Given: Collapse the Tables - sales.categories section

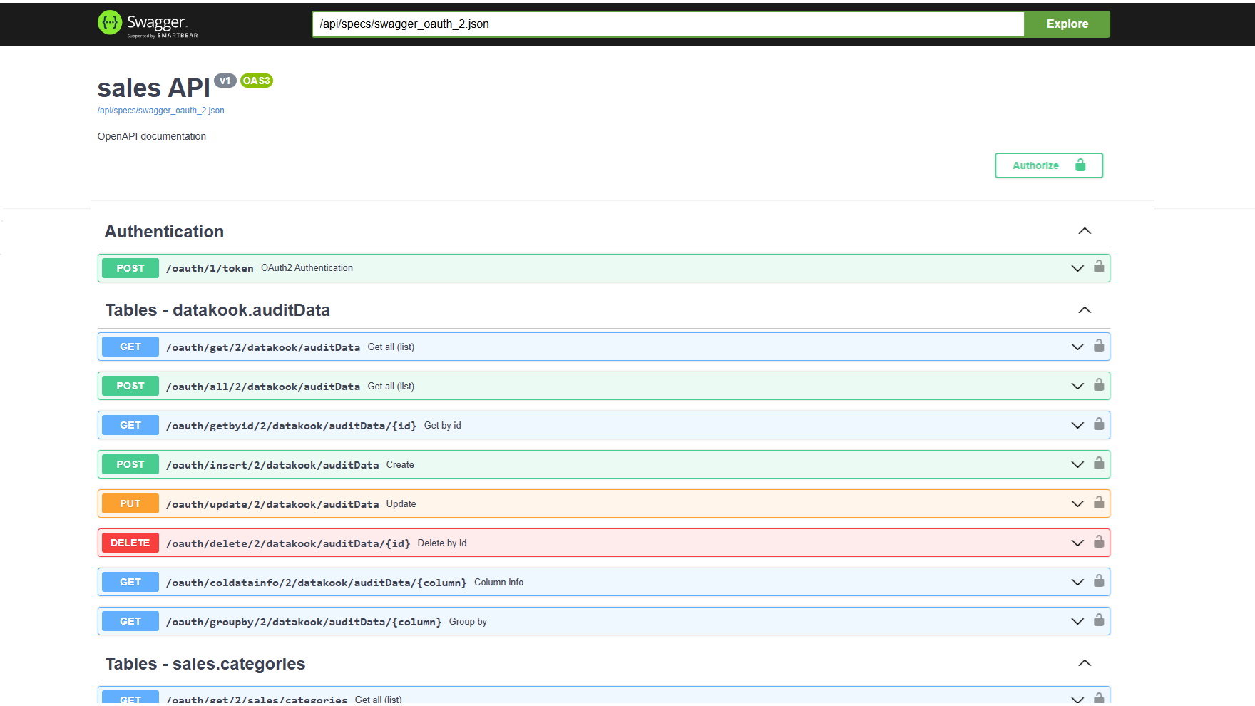Looking at the screenshot, I should click(x=1085, y=663).
